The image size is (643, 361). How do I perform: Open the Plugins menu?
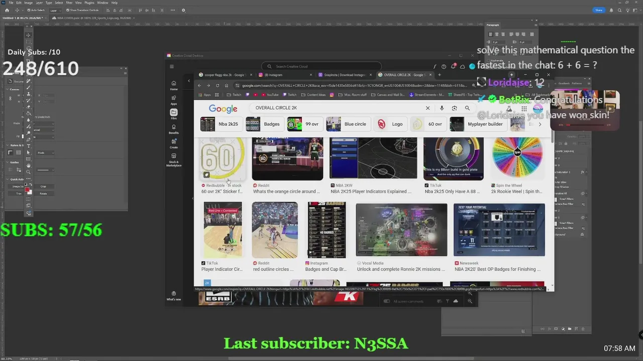[89, 3]
